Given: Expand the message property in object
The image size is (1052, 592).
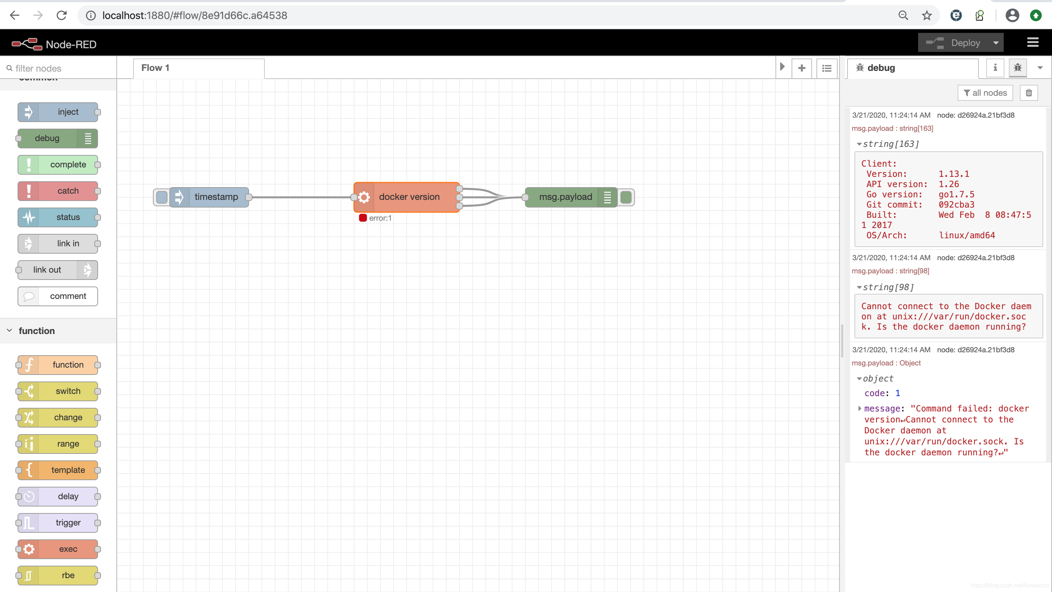Looking at the screenshot, I should 860,409.
